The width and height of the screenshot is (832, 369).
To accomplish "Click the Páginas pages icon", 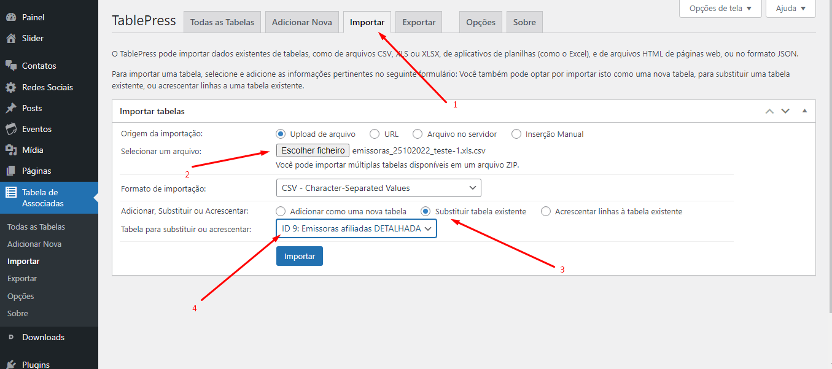I will tap(11, 171).
